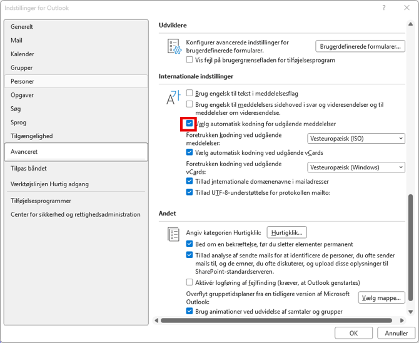Confirm settings with the OK button
The image size is (419, 343).
tap(353, 333)
